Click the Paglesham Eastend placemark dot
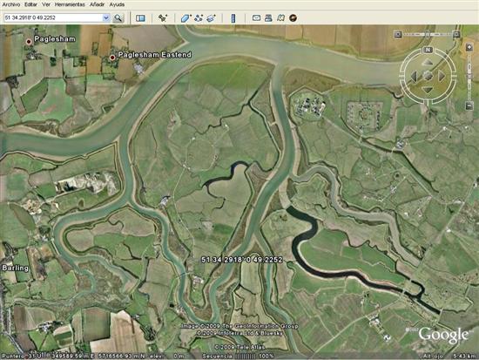 click(112, 58)
